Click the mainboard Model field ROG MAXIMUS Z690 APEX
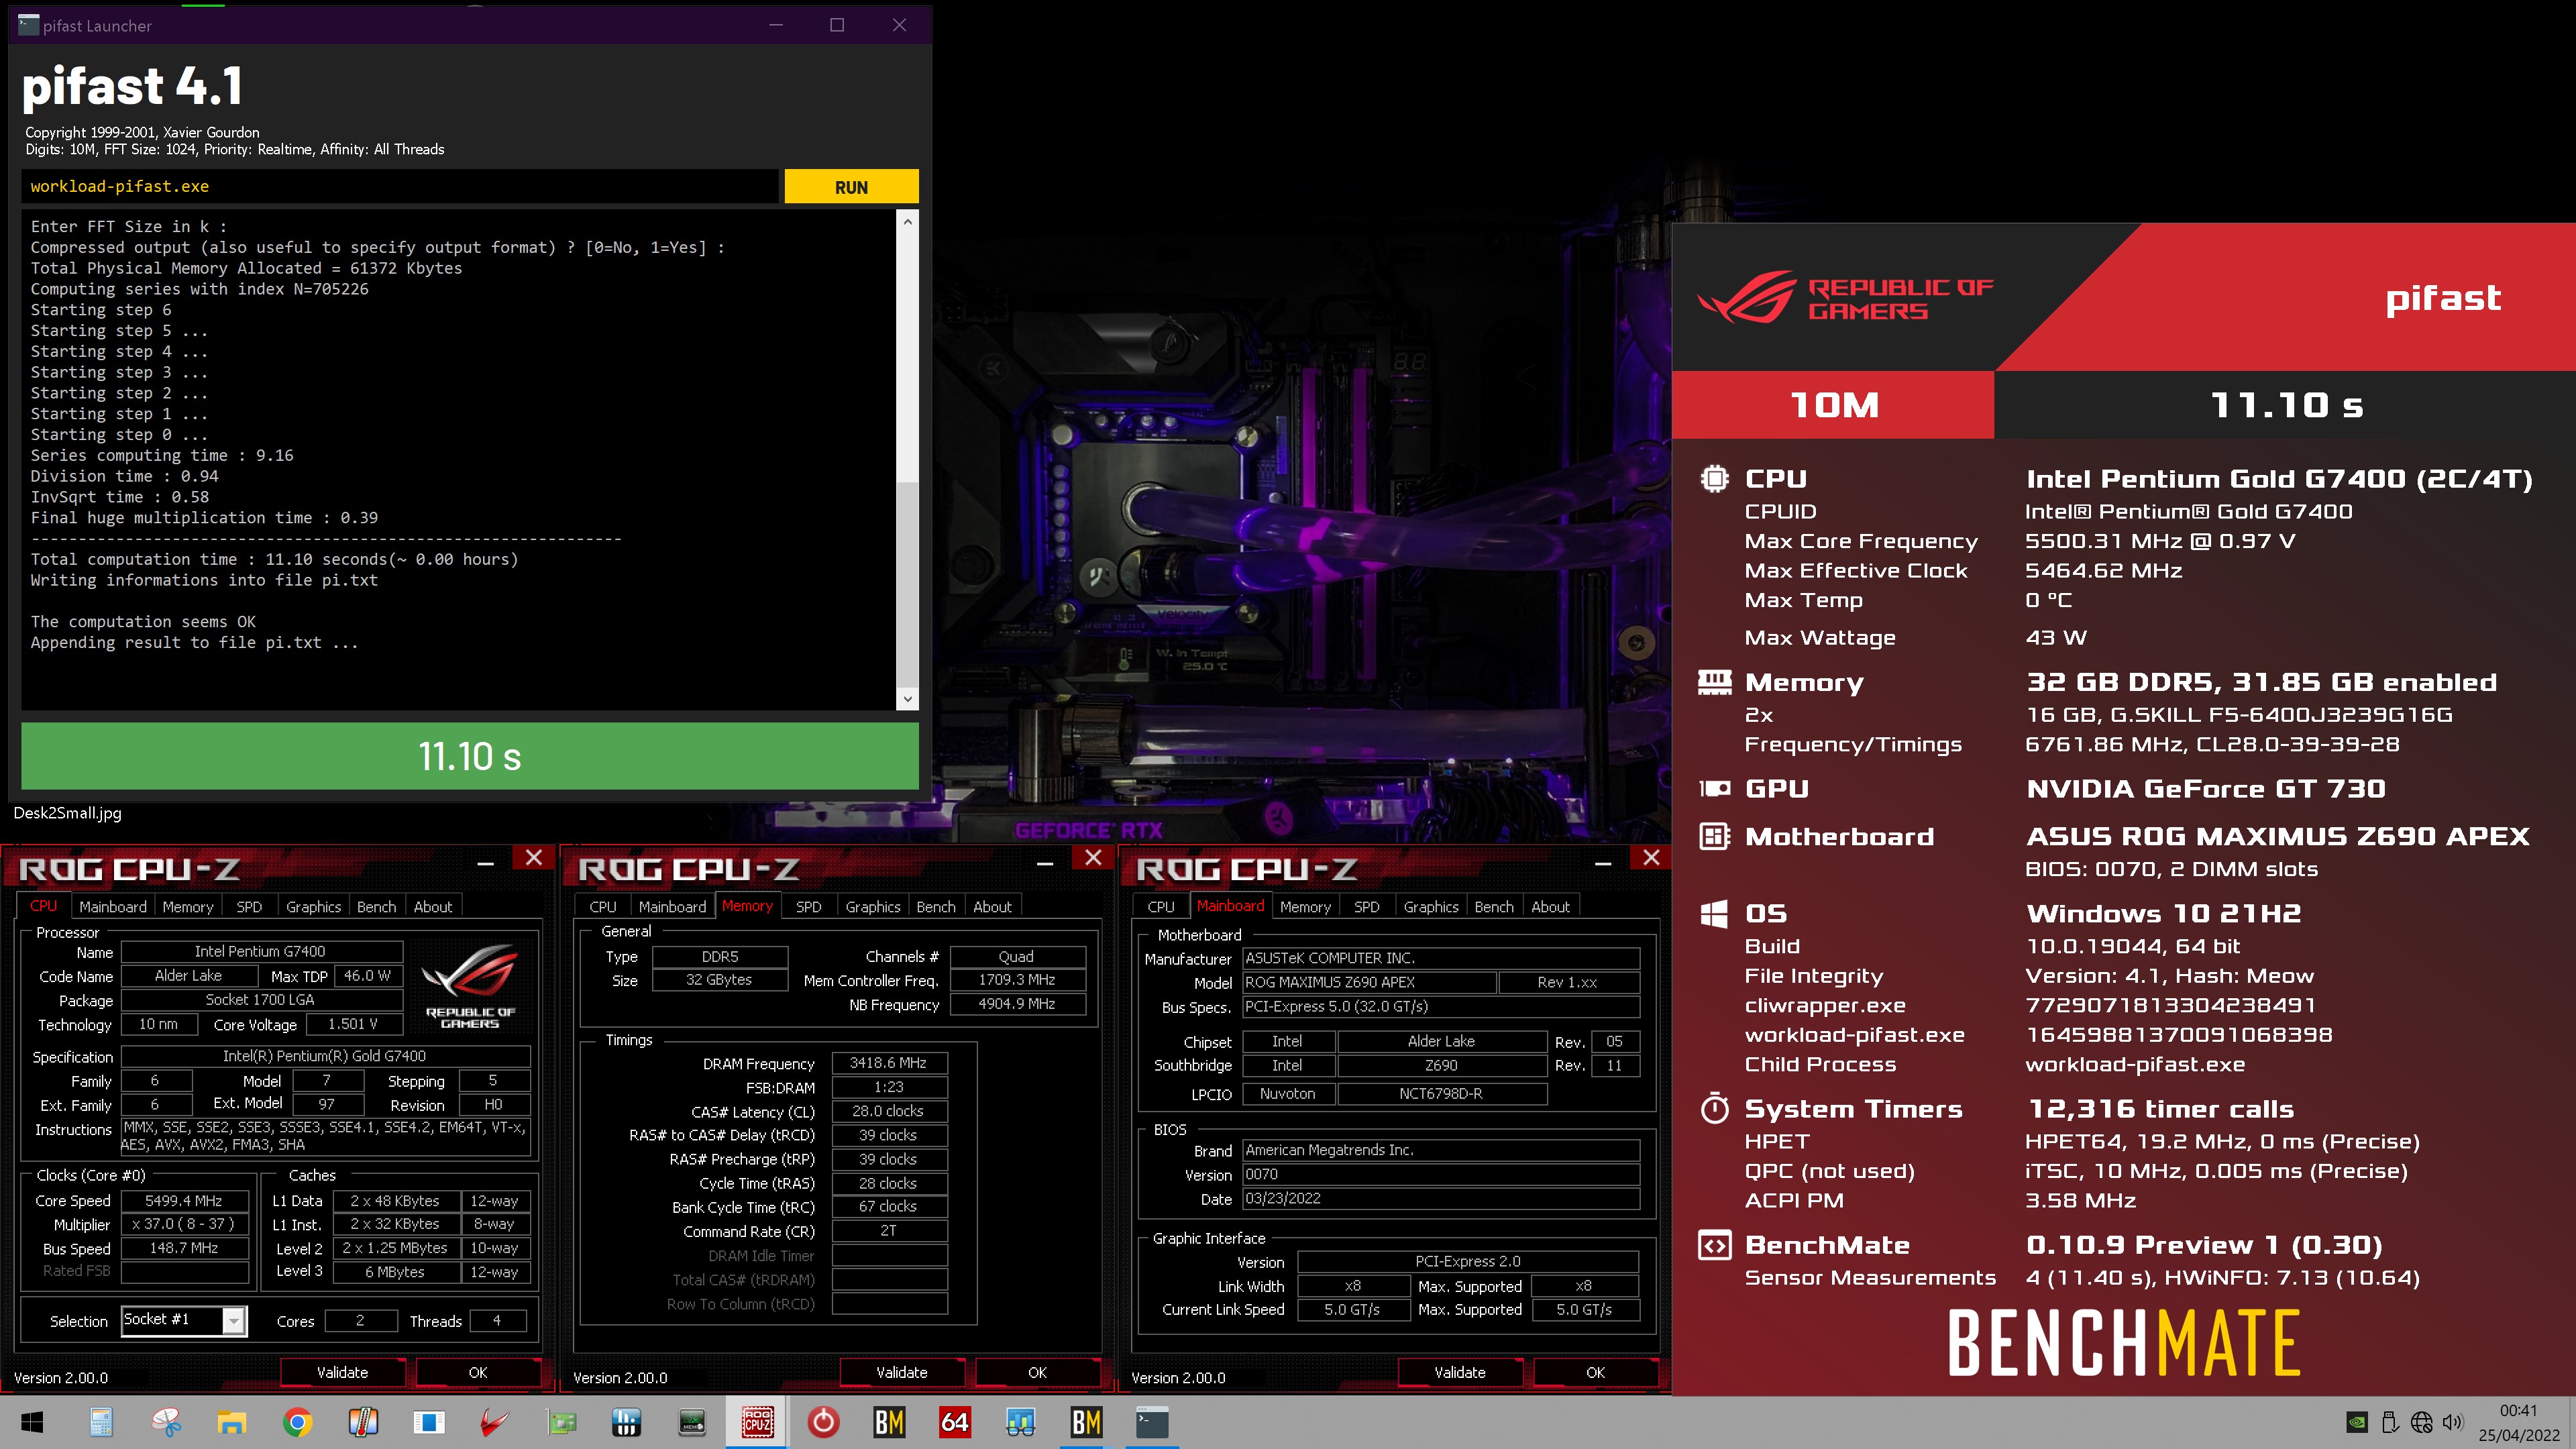 [x=1369, y=982]
